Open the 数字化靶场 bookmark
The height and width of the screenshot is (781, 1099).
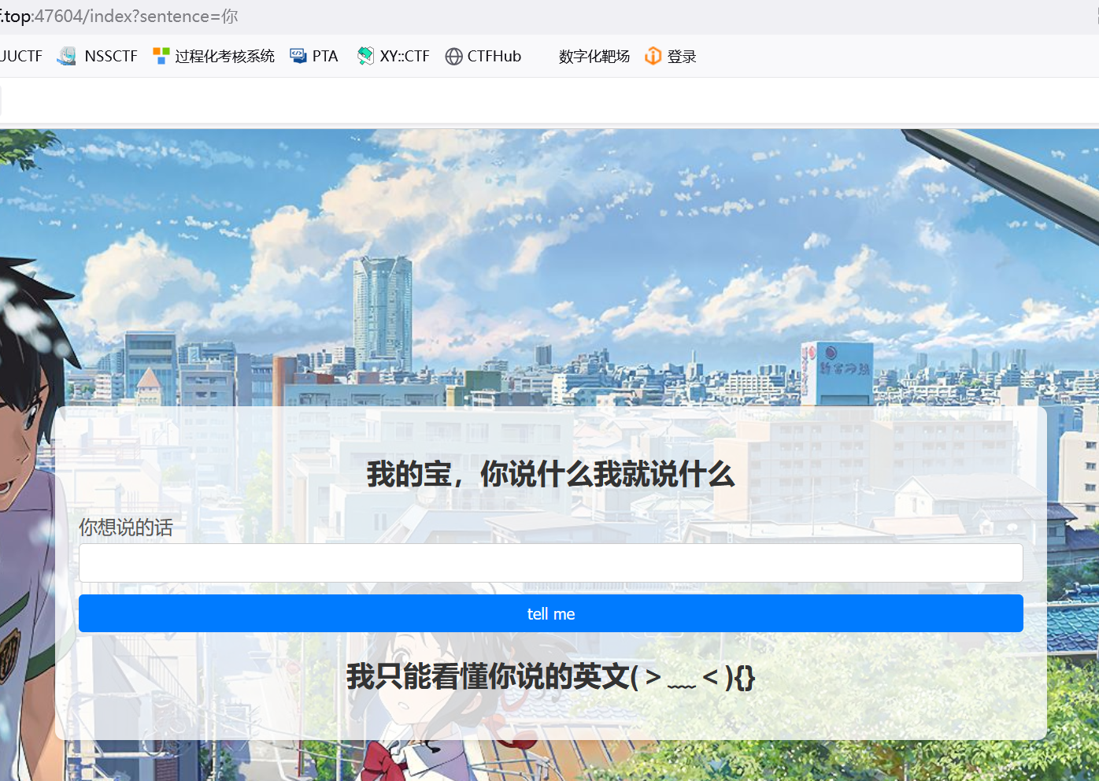[594, 56]
